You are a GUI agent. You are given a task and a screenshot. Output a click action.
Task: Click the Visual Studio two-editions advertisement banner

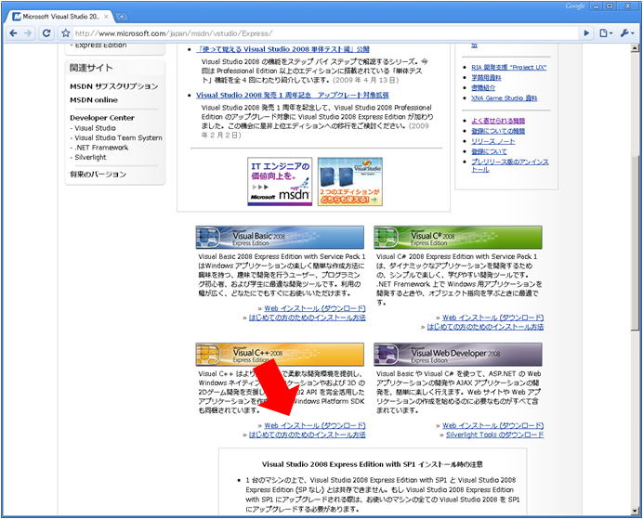coord(349,181)
